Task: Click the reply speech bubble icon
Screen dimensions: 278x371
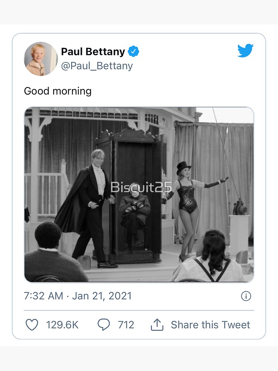Action: [104, 325]
